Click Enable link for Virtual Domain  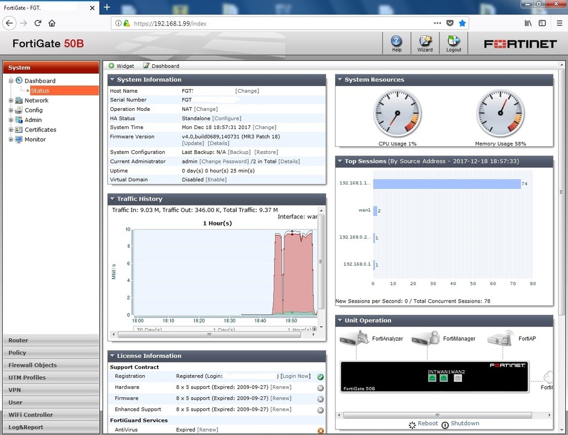pos(216,180)
